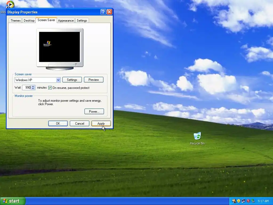Click the screen saver monitor preview image

[x=60, y=49]
